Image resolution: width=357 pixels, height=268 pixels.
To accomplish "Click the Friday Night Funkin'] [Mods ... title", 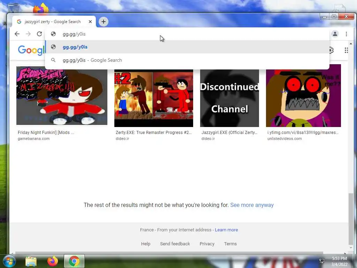I will tap(46, 132).
